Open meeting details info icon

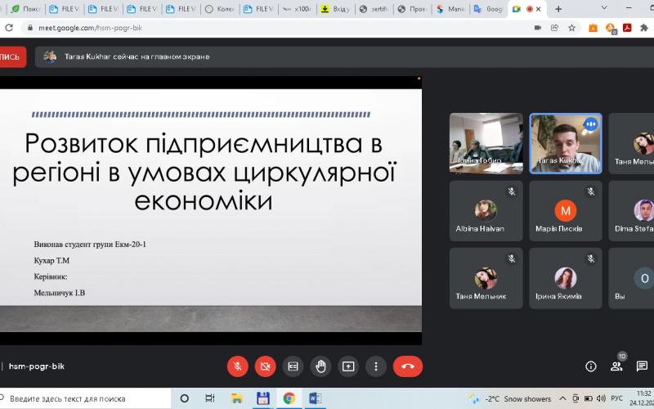(x=590, y=366)
